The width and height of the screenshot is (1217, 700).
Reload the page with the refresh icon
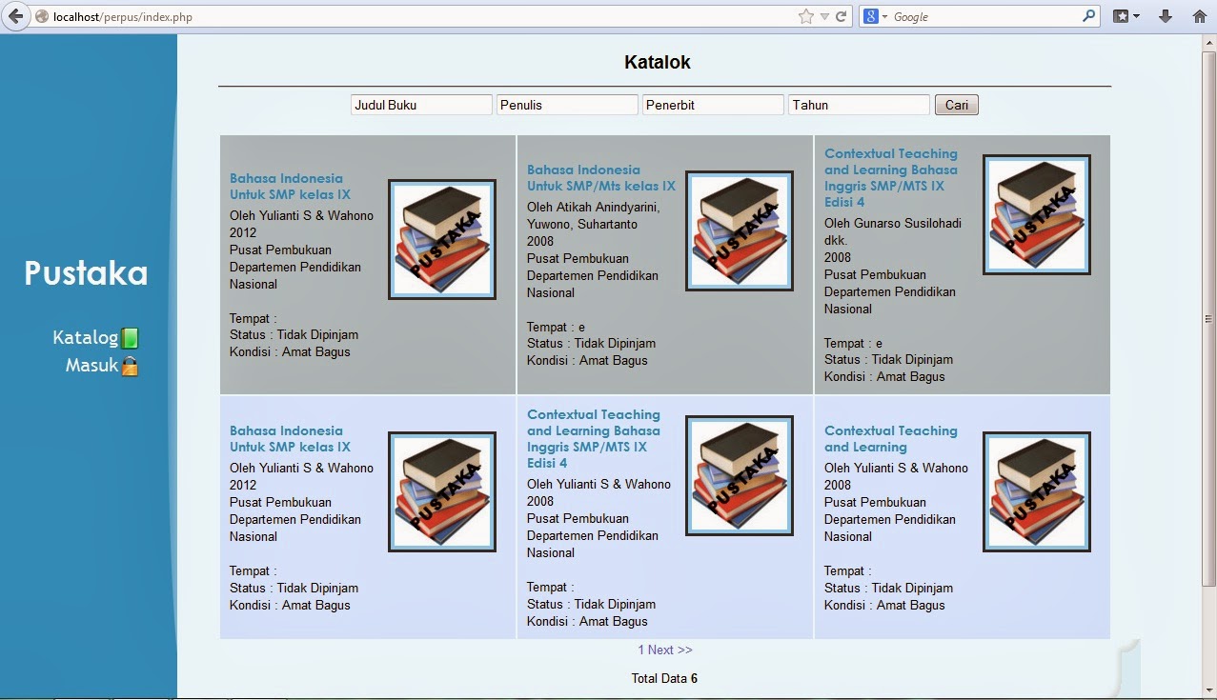click(842, 15)
